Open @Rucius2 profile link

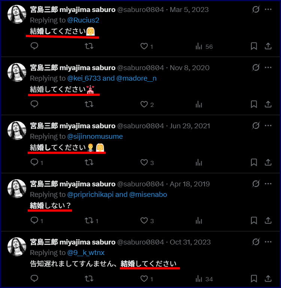coord(83,20)
